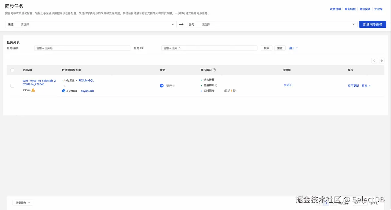The width and height of the screenshot is (391, 210).
Task: Click the refresh icon above the table
Action: (374, 61)
